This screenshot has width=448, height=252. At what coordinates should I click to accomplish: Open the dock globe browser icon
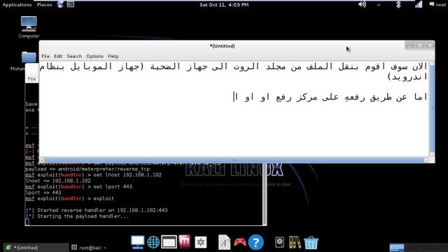coord(153,242)
